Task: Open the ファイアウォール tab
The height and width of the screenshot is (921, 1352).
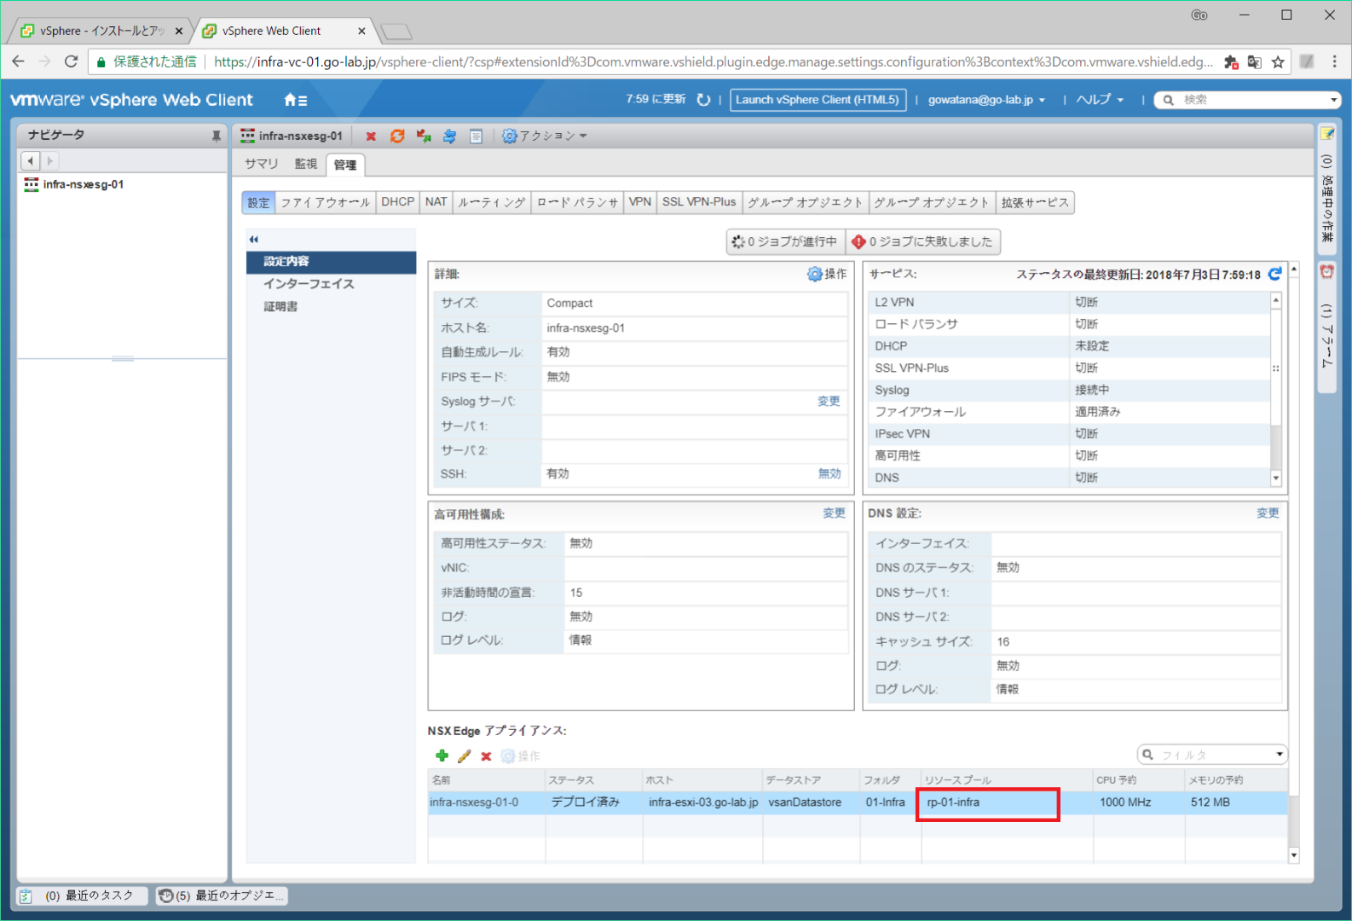Action: coord(325,202)
